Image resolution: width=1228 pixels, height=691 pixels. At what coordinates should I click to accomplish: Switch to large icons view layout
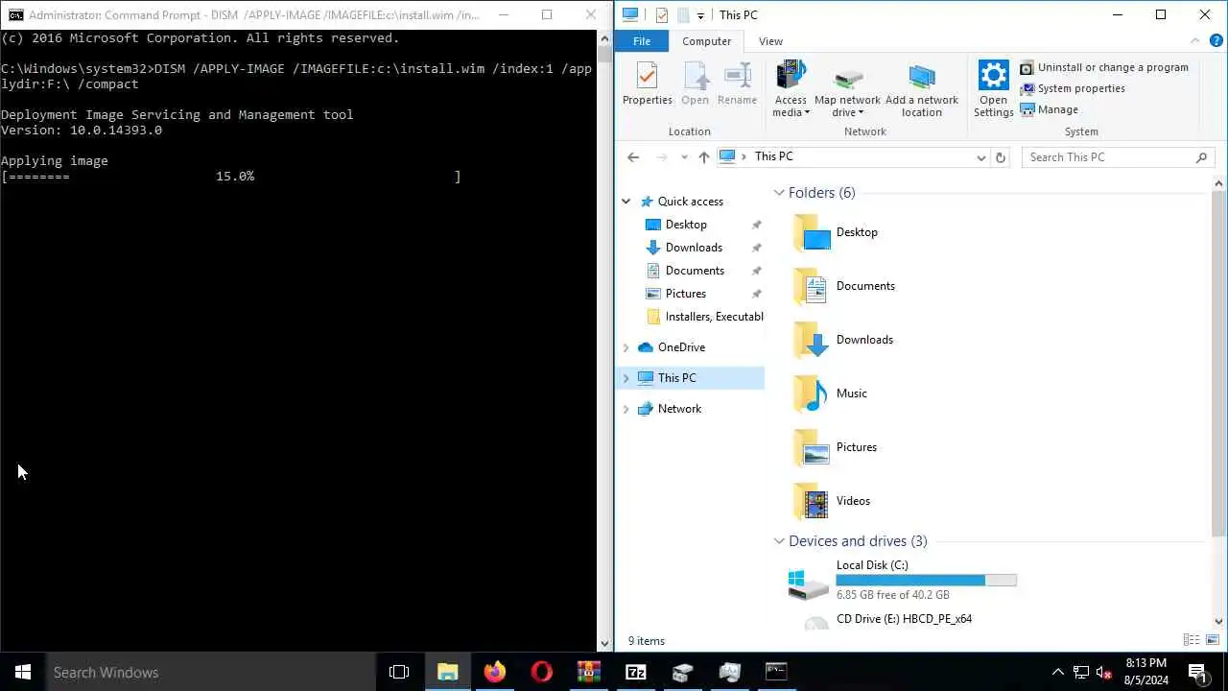point(1213,640)
